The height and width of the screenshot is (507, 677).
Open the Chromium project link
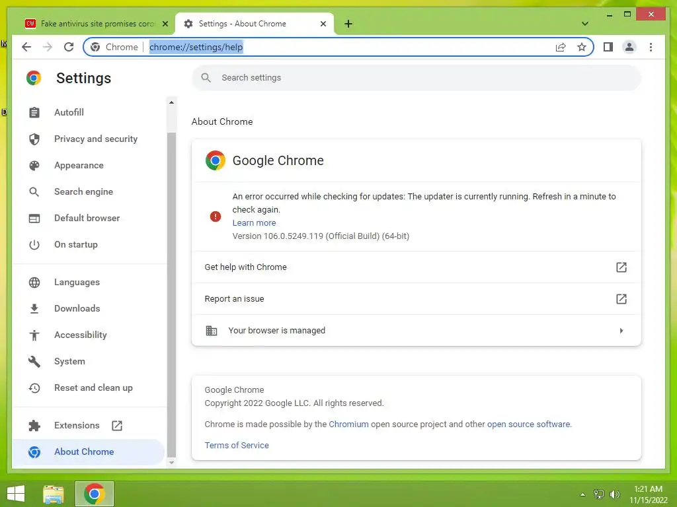(348, 424)
